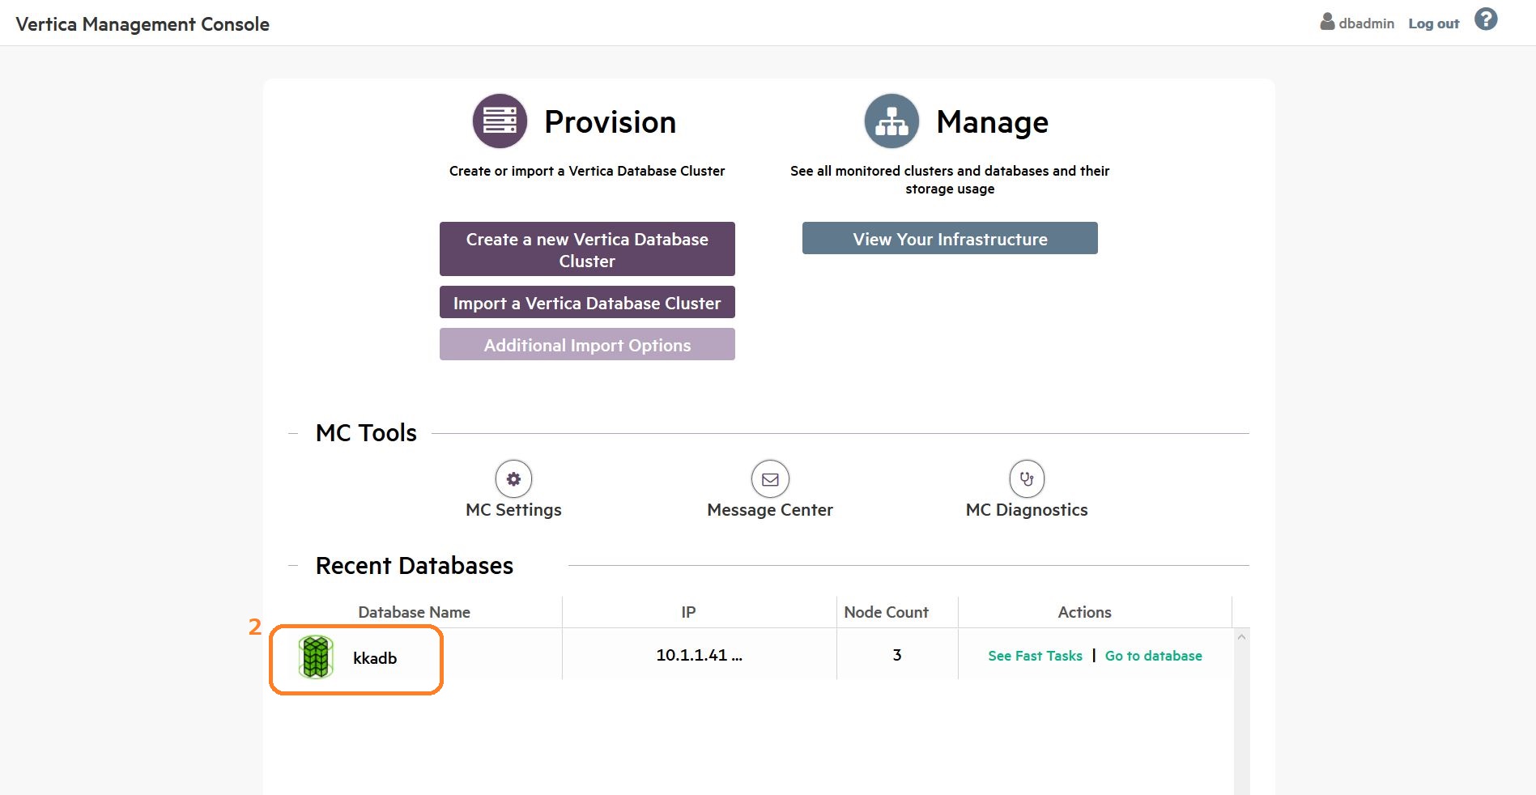Viewport: 1536px width, 795px height.
Task: Select the kkadb database name
Action: pos(375,658)
